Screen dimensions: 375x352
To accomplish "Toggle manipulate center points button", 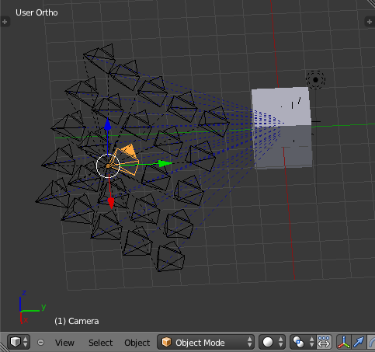I will [x=324, y=342].
